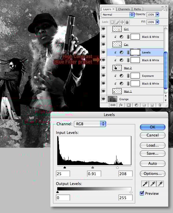Click the shadow input field 25
This screenshot has height=213, width=173.
click(x=63, y=174)
